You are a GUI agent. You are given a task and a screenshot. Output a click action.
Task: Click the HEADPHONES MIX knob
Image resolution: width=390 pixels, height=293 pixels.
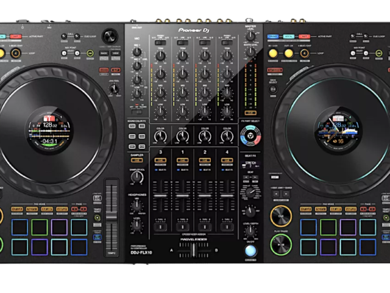click(136, 206)
